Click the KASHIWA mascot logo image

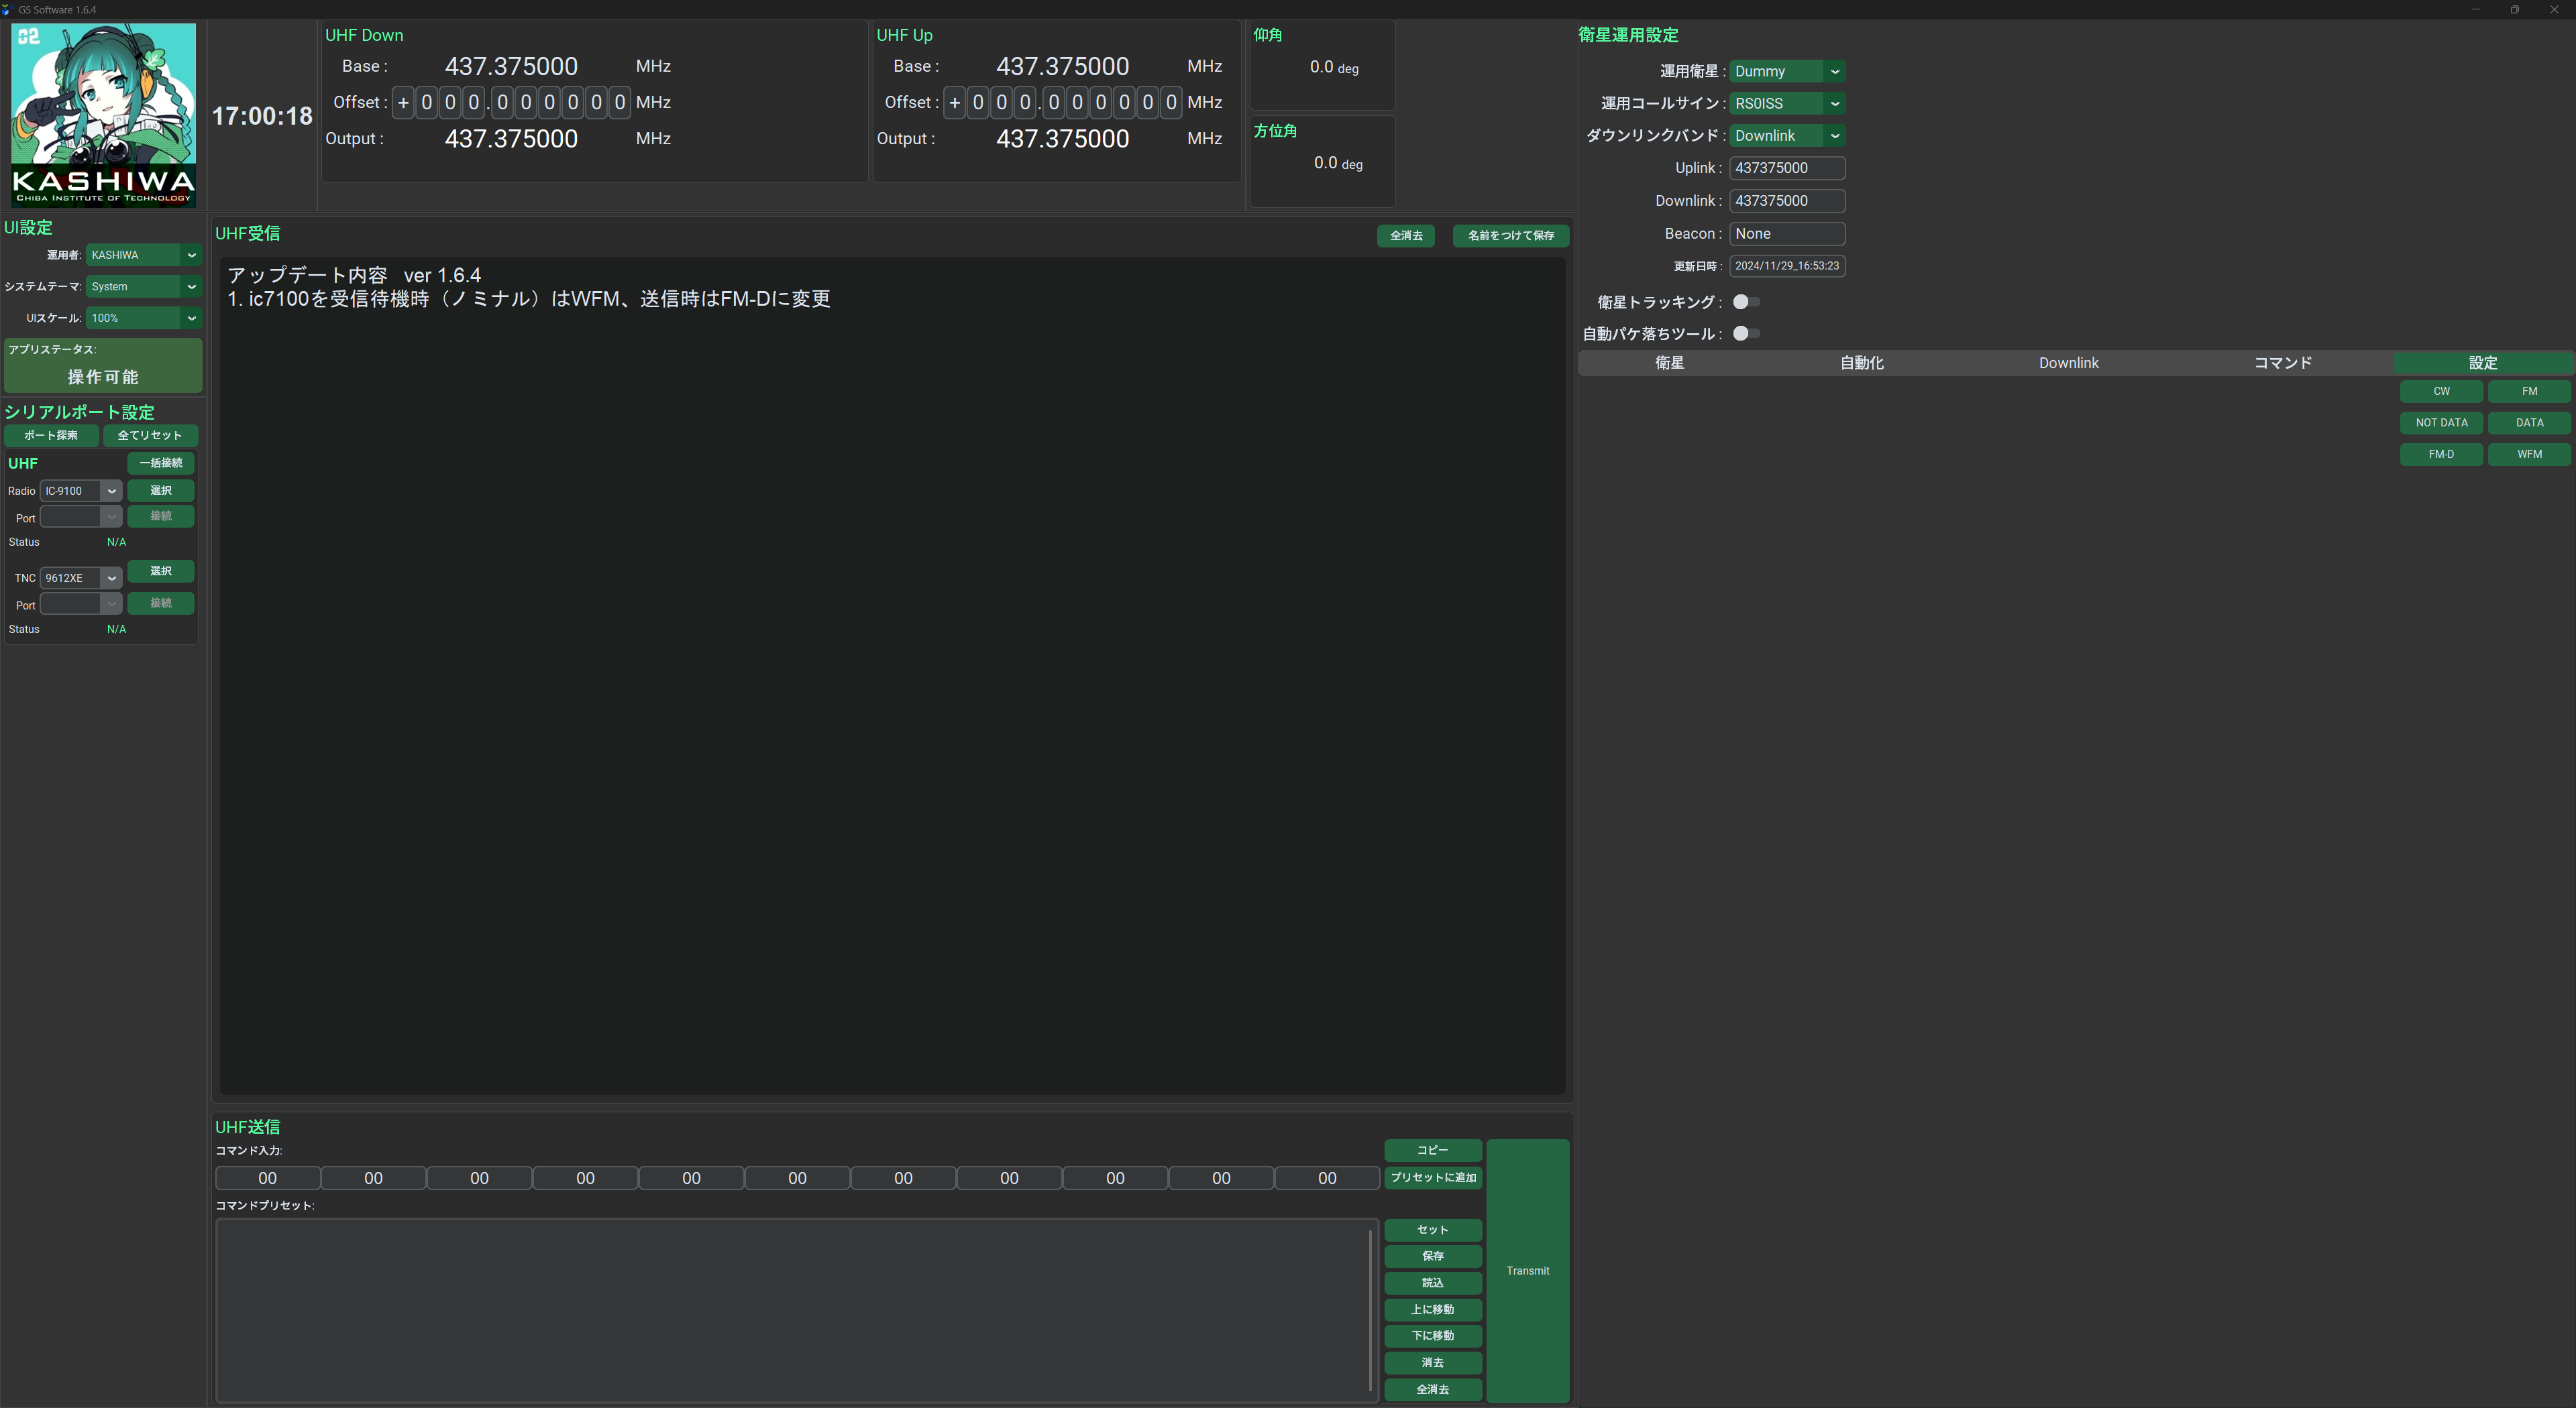point(103,115)
